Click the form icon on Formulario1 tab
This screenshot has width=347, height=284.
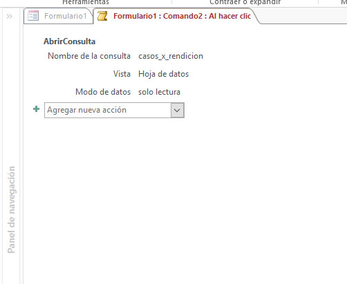coord(33,16)
